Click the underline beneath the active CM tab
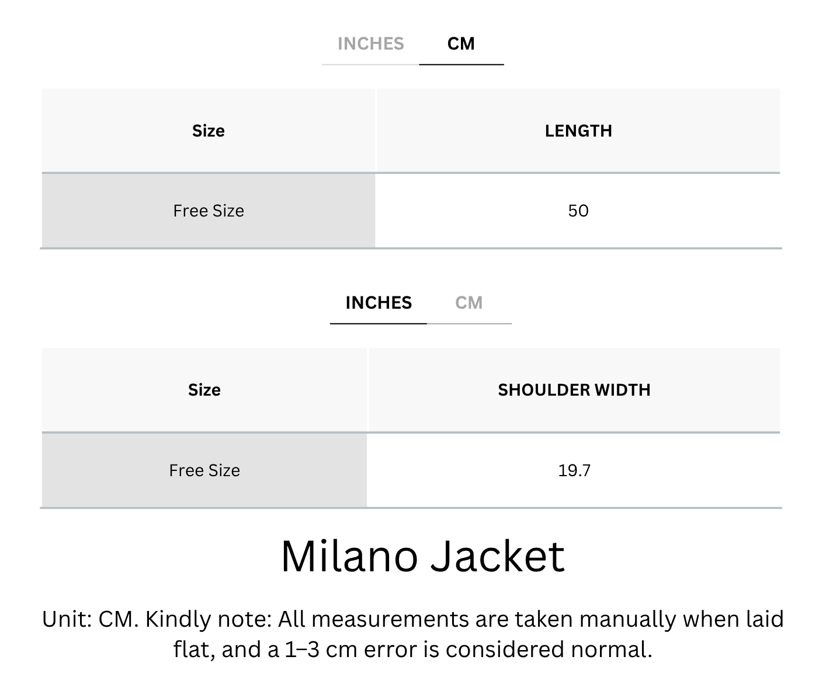 click(461, 64)
